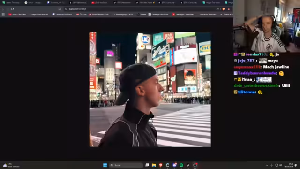Screen dimensions: 300x169
Task: Click the share icon in the address bar
Action: (217, 9)
